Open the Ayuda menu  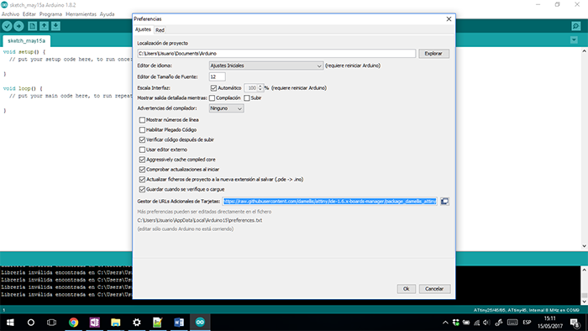tap(107, 14)
